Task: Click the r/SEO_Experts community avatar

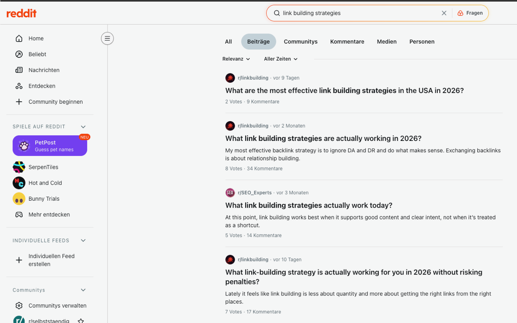Action: coord(230,193)
